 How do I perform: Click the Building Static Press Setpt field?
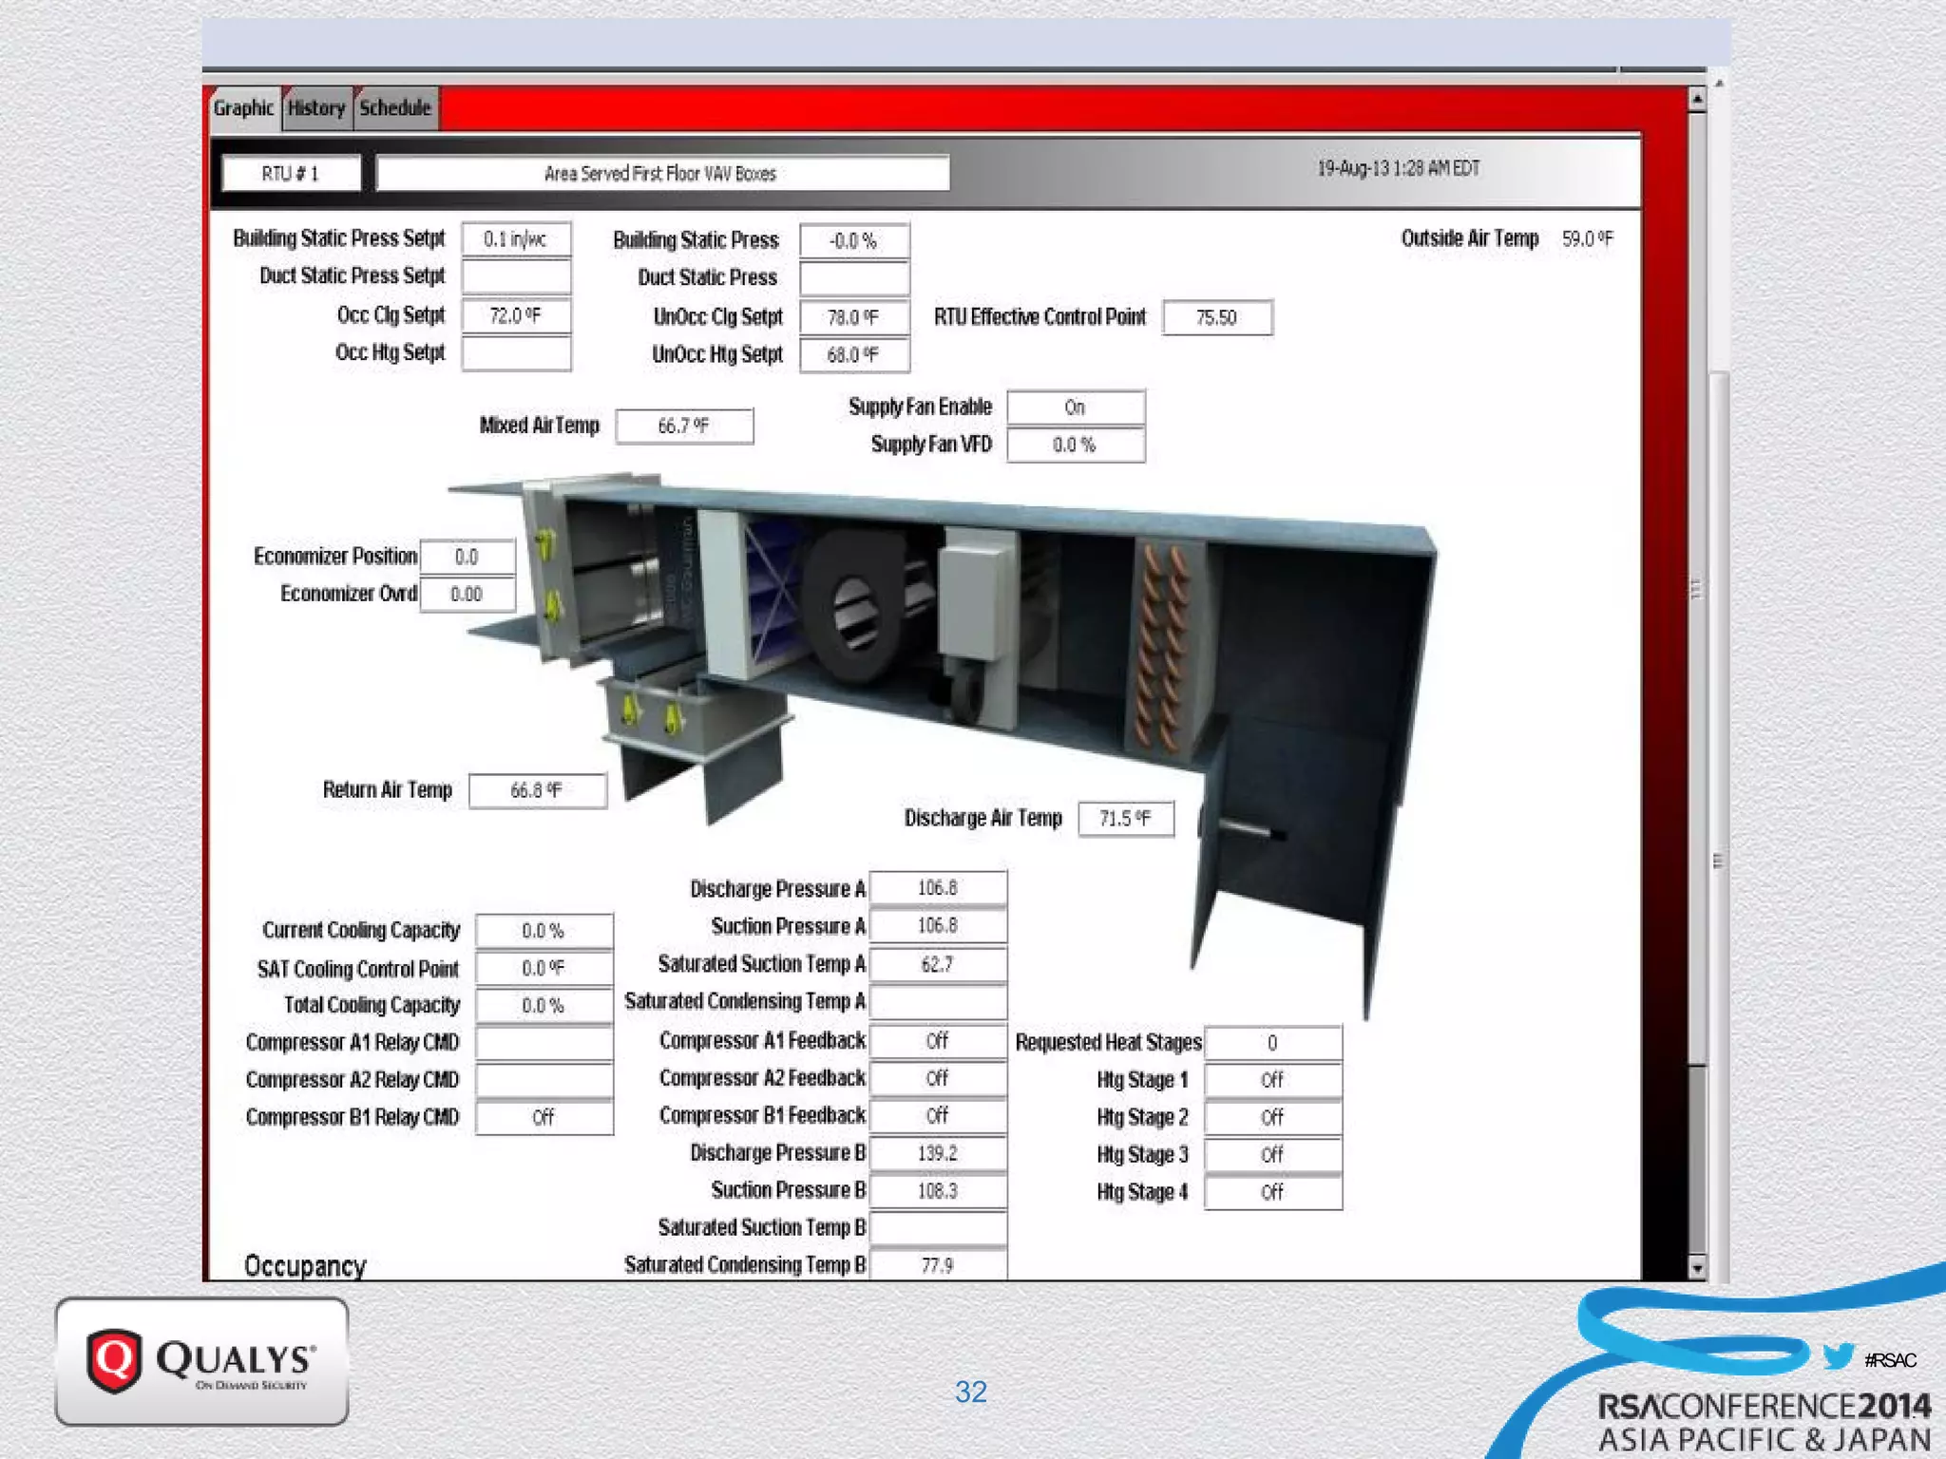pyautogui.click(x=516, y=239)
